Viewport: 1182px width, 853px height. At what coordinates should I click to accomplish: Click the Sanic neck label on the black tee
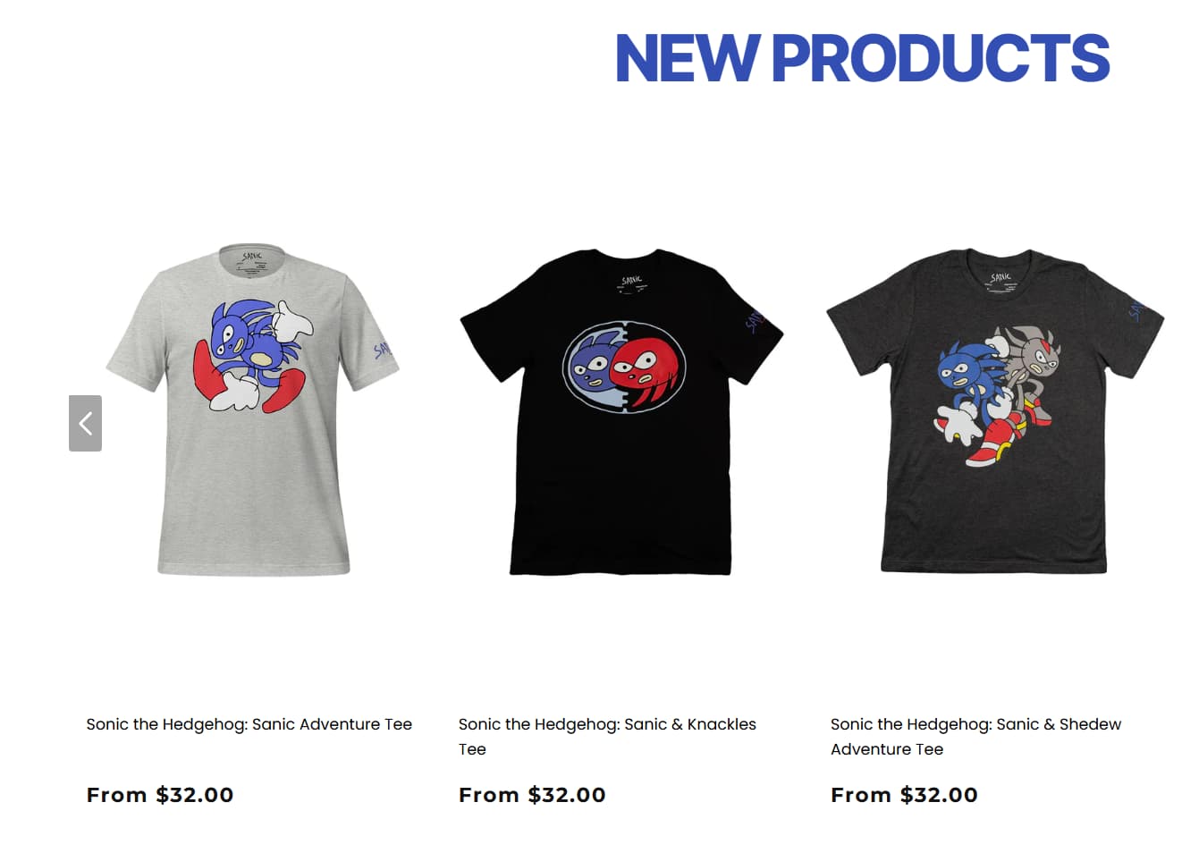[x=631, y=284]
